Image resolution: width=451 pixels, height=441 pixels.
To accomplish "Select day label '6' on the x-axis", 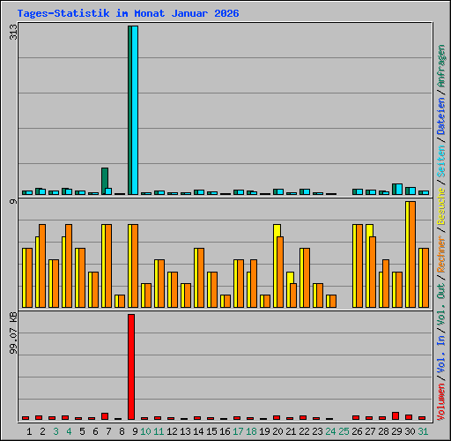I will [95, 431].
